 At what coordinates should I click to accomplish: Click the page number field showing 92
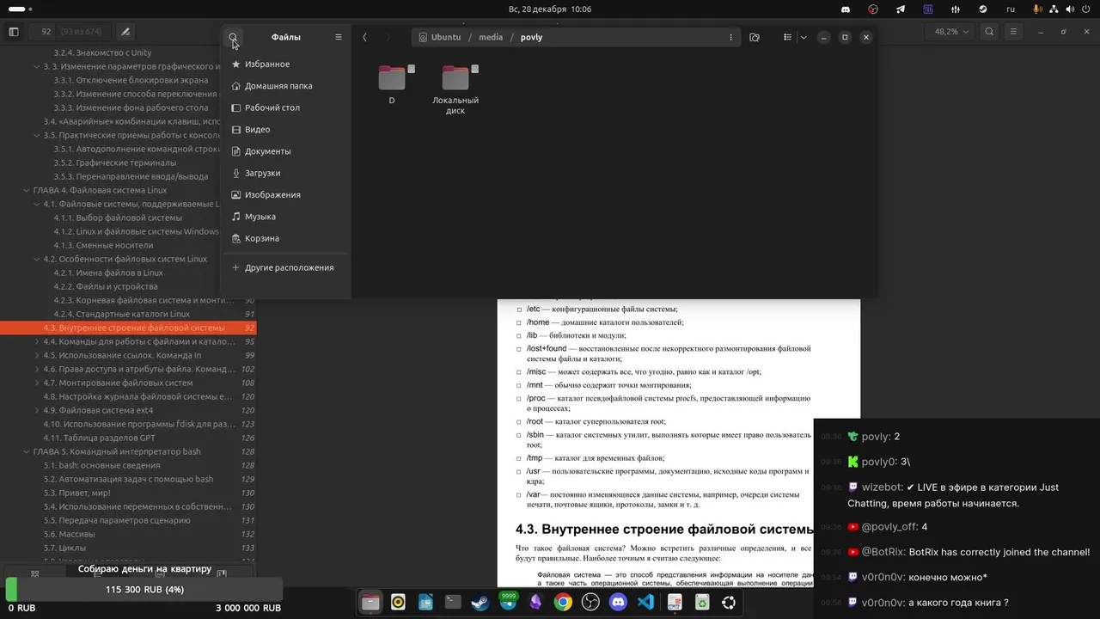(x=46, y=32)
